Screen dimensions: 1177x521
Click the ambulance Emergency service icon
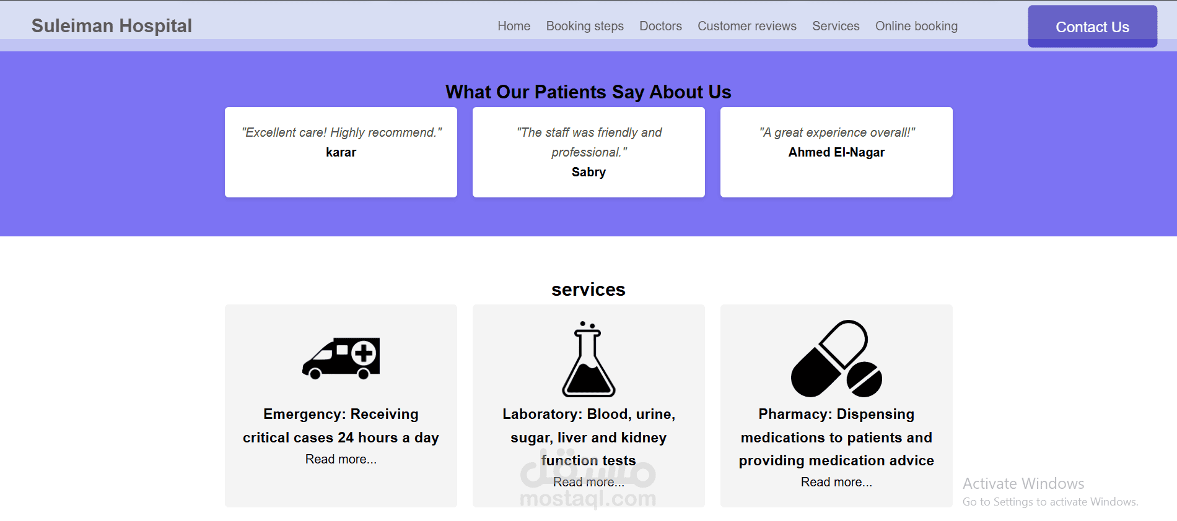click(341, 358)
